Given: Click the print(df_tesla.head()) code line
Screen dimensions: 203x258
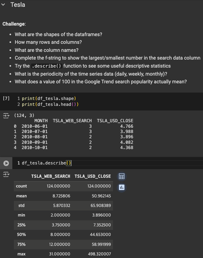Looking at the screenshot, I should coord(50,104).
